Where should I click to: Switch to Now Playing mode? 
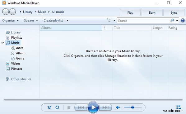click(179, 107)
